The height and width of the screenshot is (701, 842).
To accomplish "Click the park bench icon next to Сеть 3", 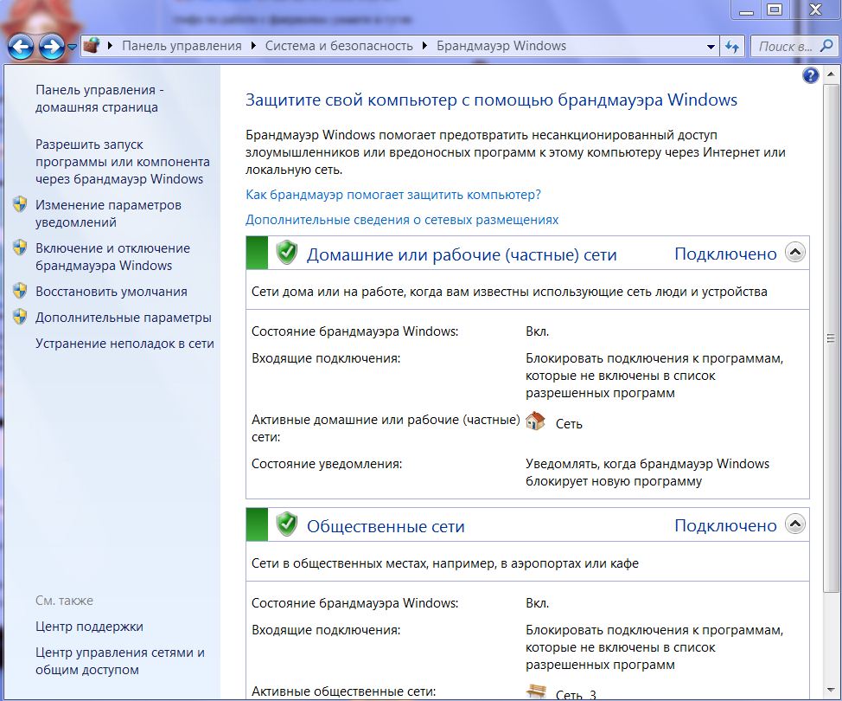I will 536,691.
